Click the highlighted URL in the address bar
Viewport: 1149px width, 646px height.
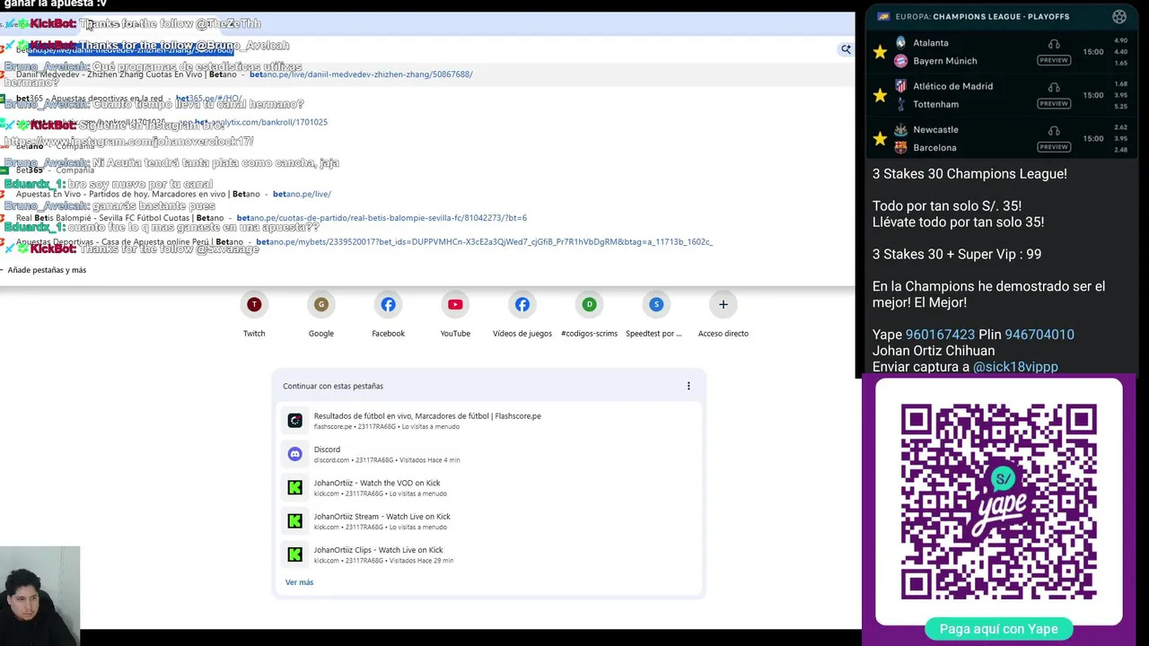click(x=130, y=49)
